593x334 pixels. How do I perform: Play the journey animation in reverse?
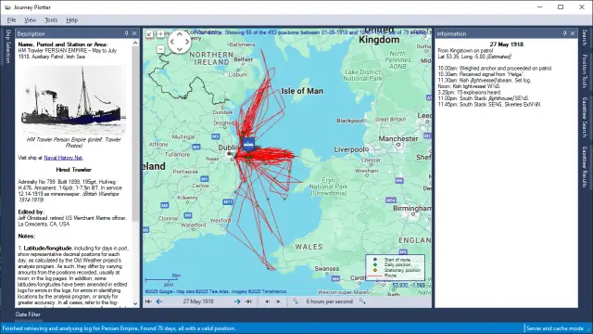tap(268, 302)
